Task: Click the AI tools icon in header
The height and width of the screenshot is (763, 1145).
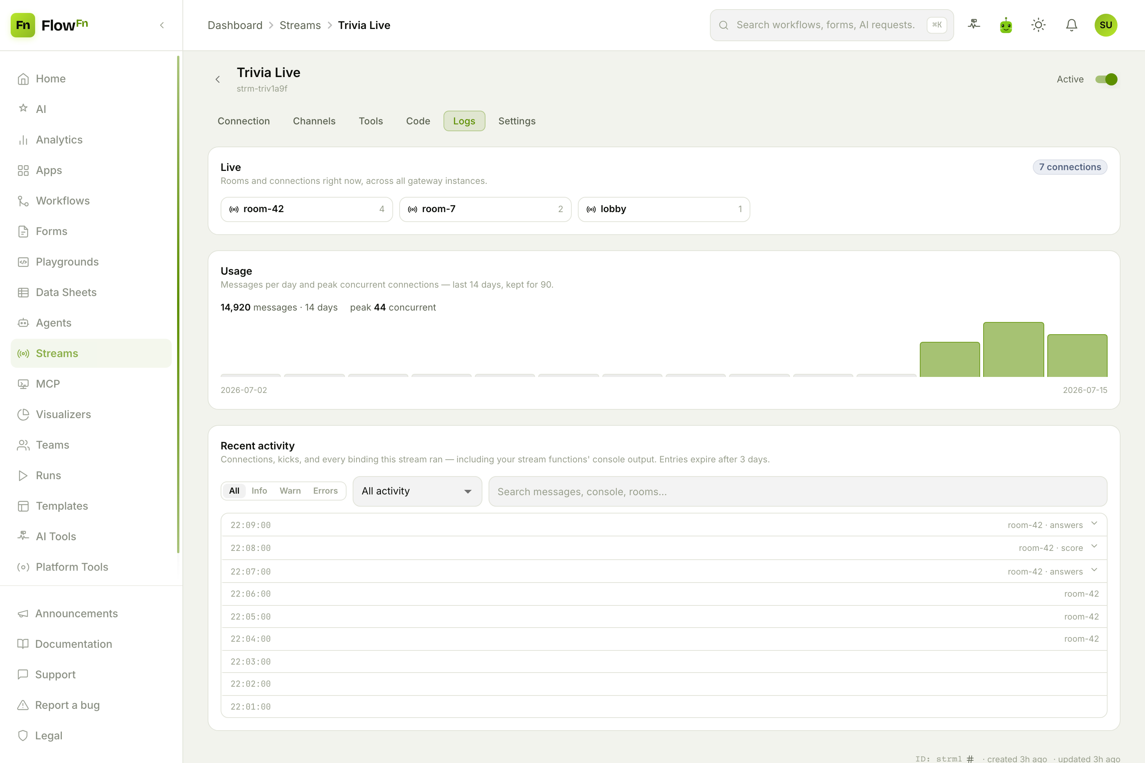Action: (974, 25)
